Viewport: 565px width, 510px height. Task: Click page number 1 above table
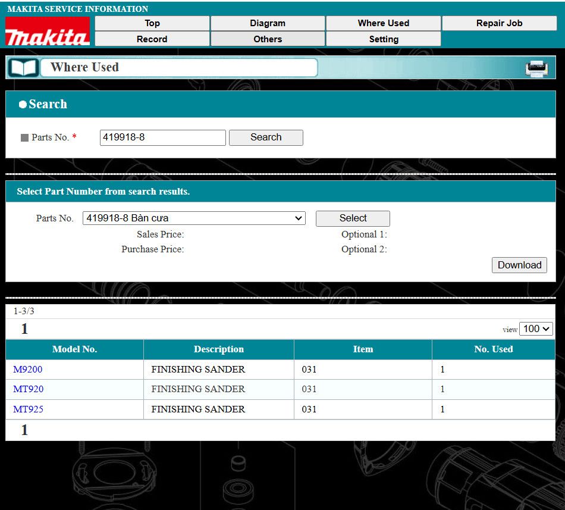pos(24,328)
